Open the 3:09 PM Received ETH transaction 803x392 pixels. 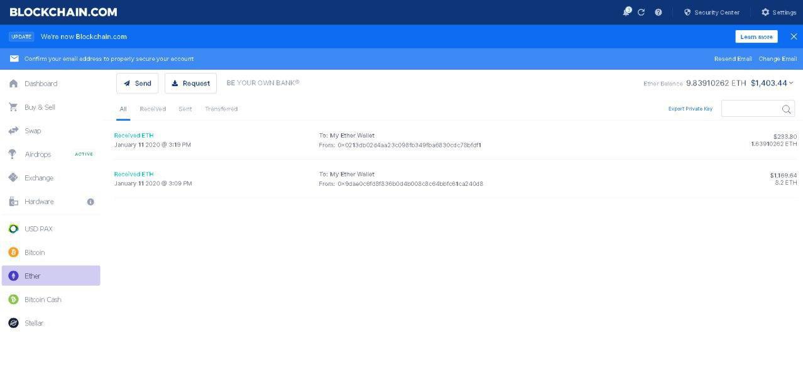pos(455,179)
